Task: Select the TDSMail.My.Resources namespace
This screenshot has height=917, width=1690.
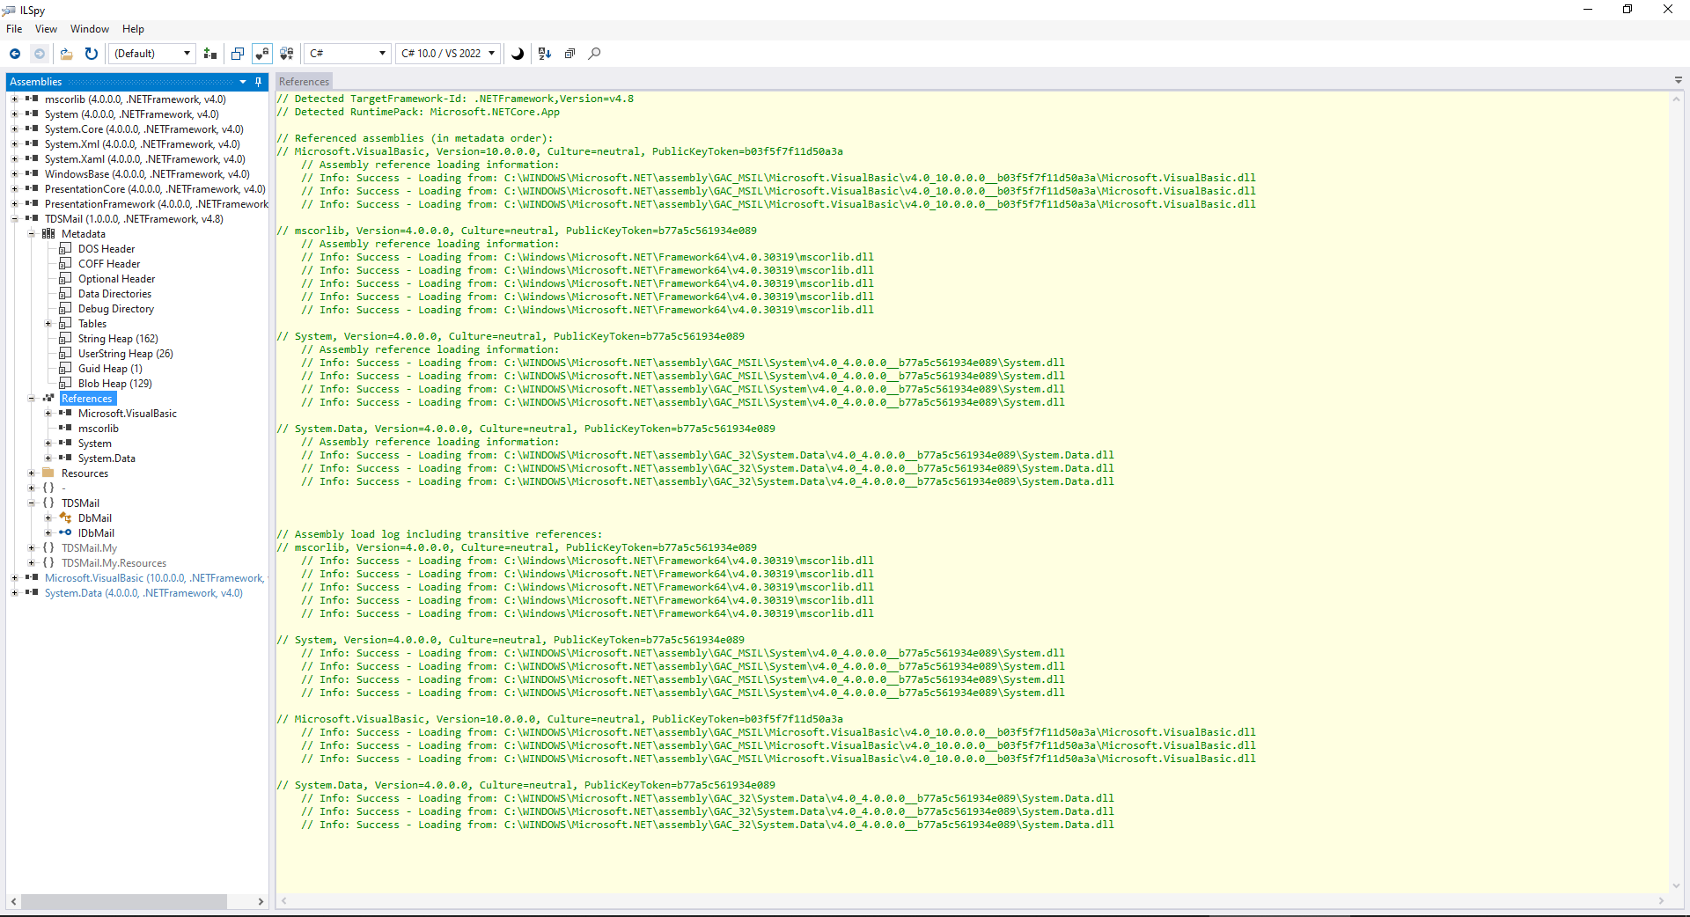Action: pyautogui.click(x=114, y=563)
